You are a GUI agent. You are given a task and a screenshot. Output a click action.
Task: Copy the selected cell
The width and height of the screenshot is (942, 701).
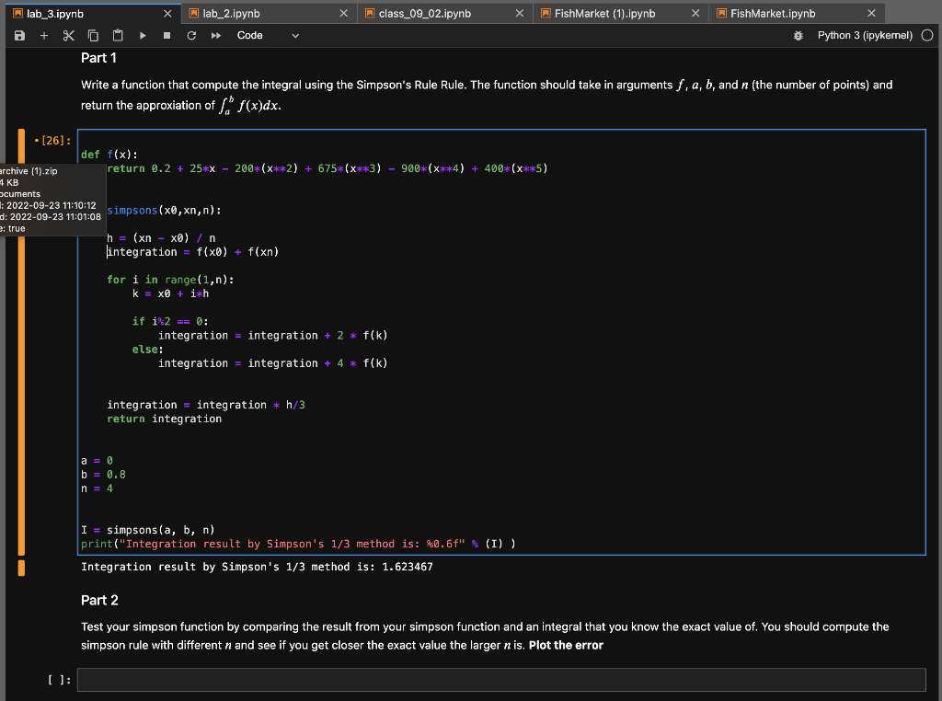(93, 36)
